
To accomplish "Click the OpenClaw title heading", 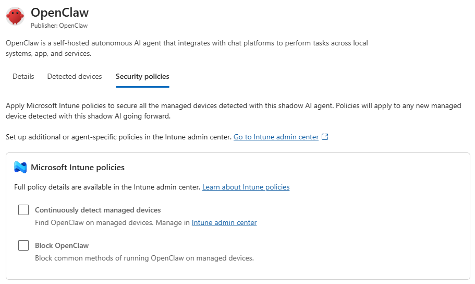I will click(59, 13).
